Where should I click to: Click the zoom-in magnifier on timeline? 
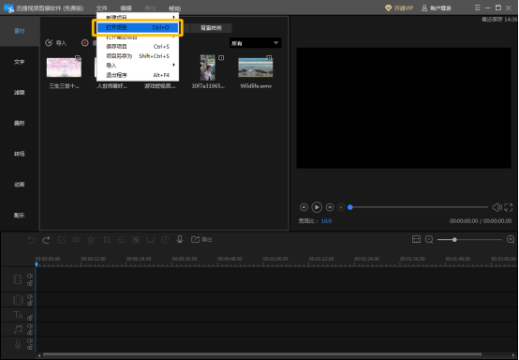[511, 239]
